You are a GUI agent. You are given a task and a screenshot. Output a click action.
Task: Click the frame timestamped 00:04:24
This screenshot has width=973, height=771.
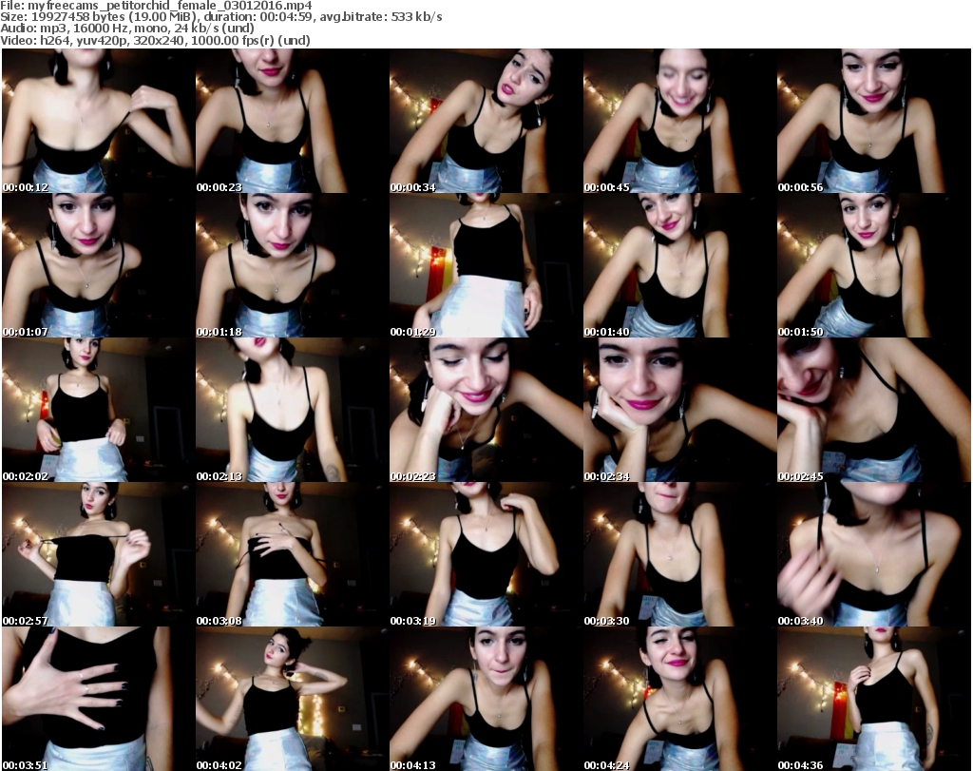click(680, 699)
